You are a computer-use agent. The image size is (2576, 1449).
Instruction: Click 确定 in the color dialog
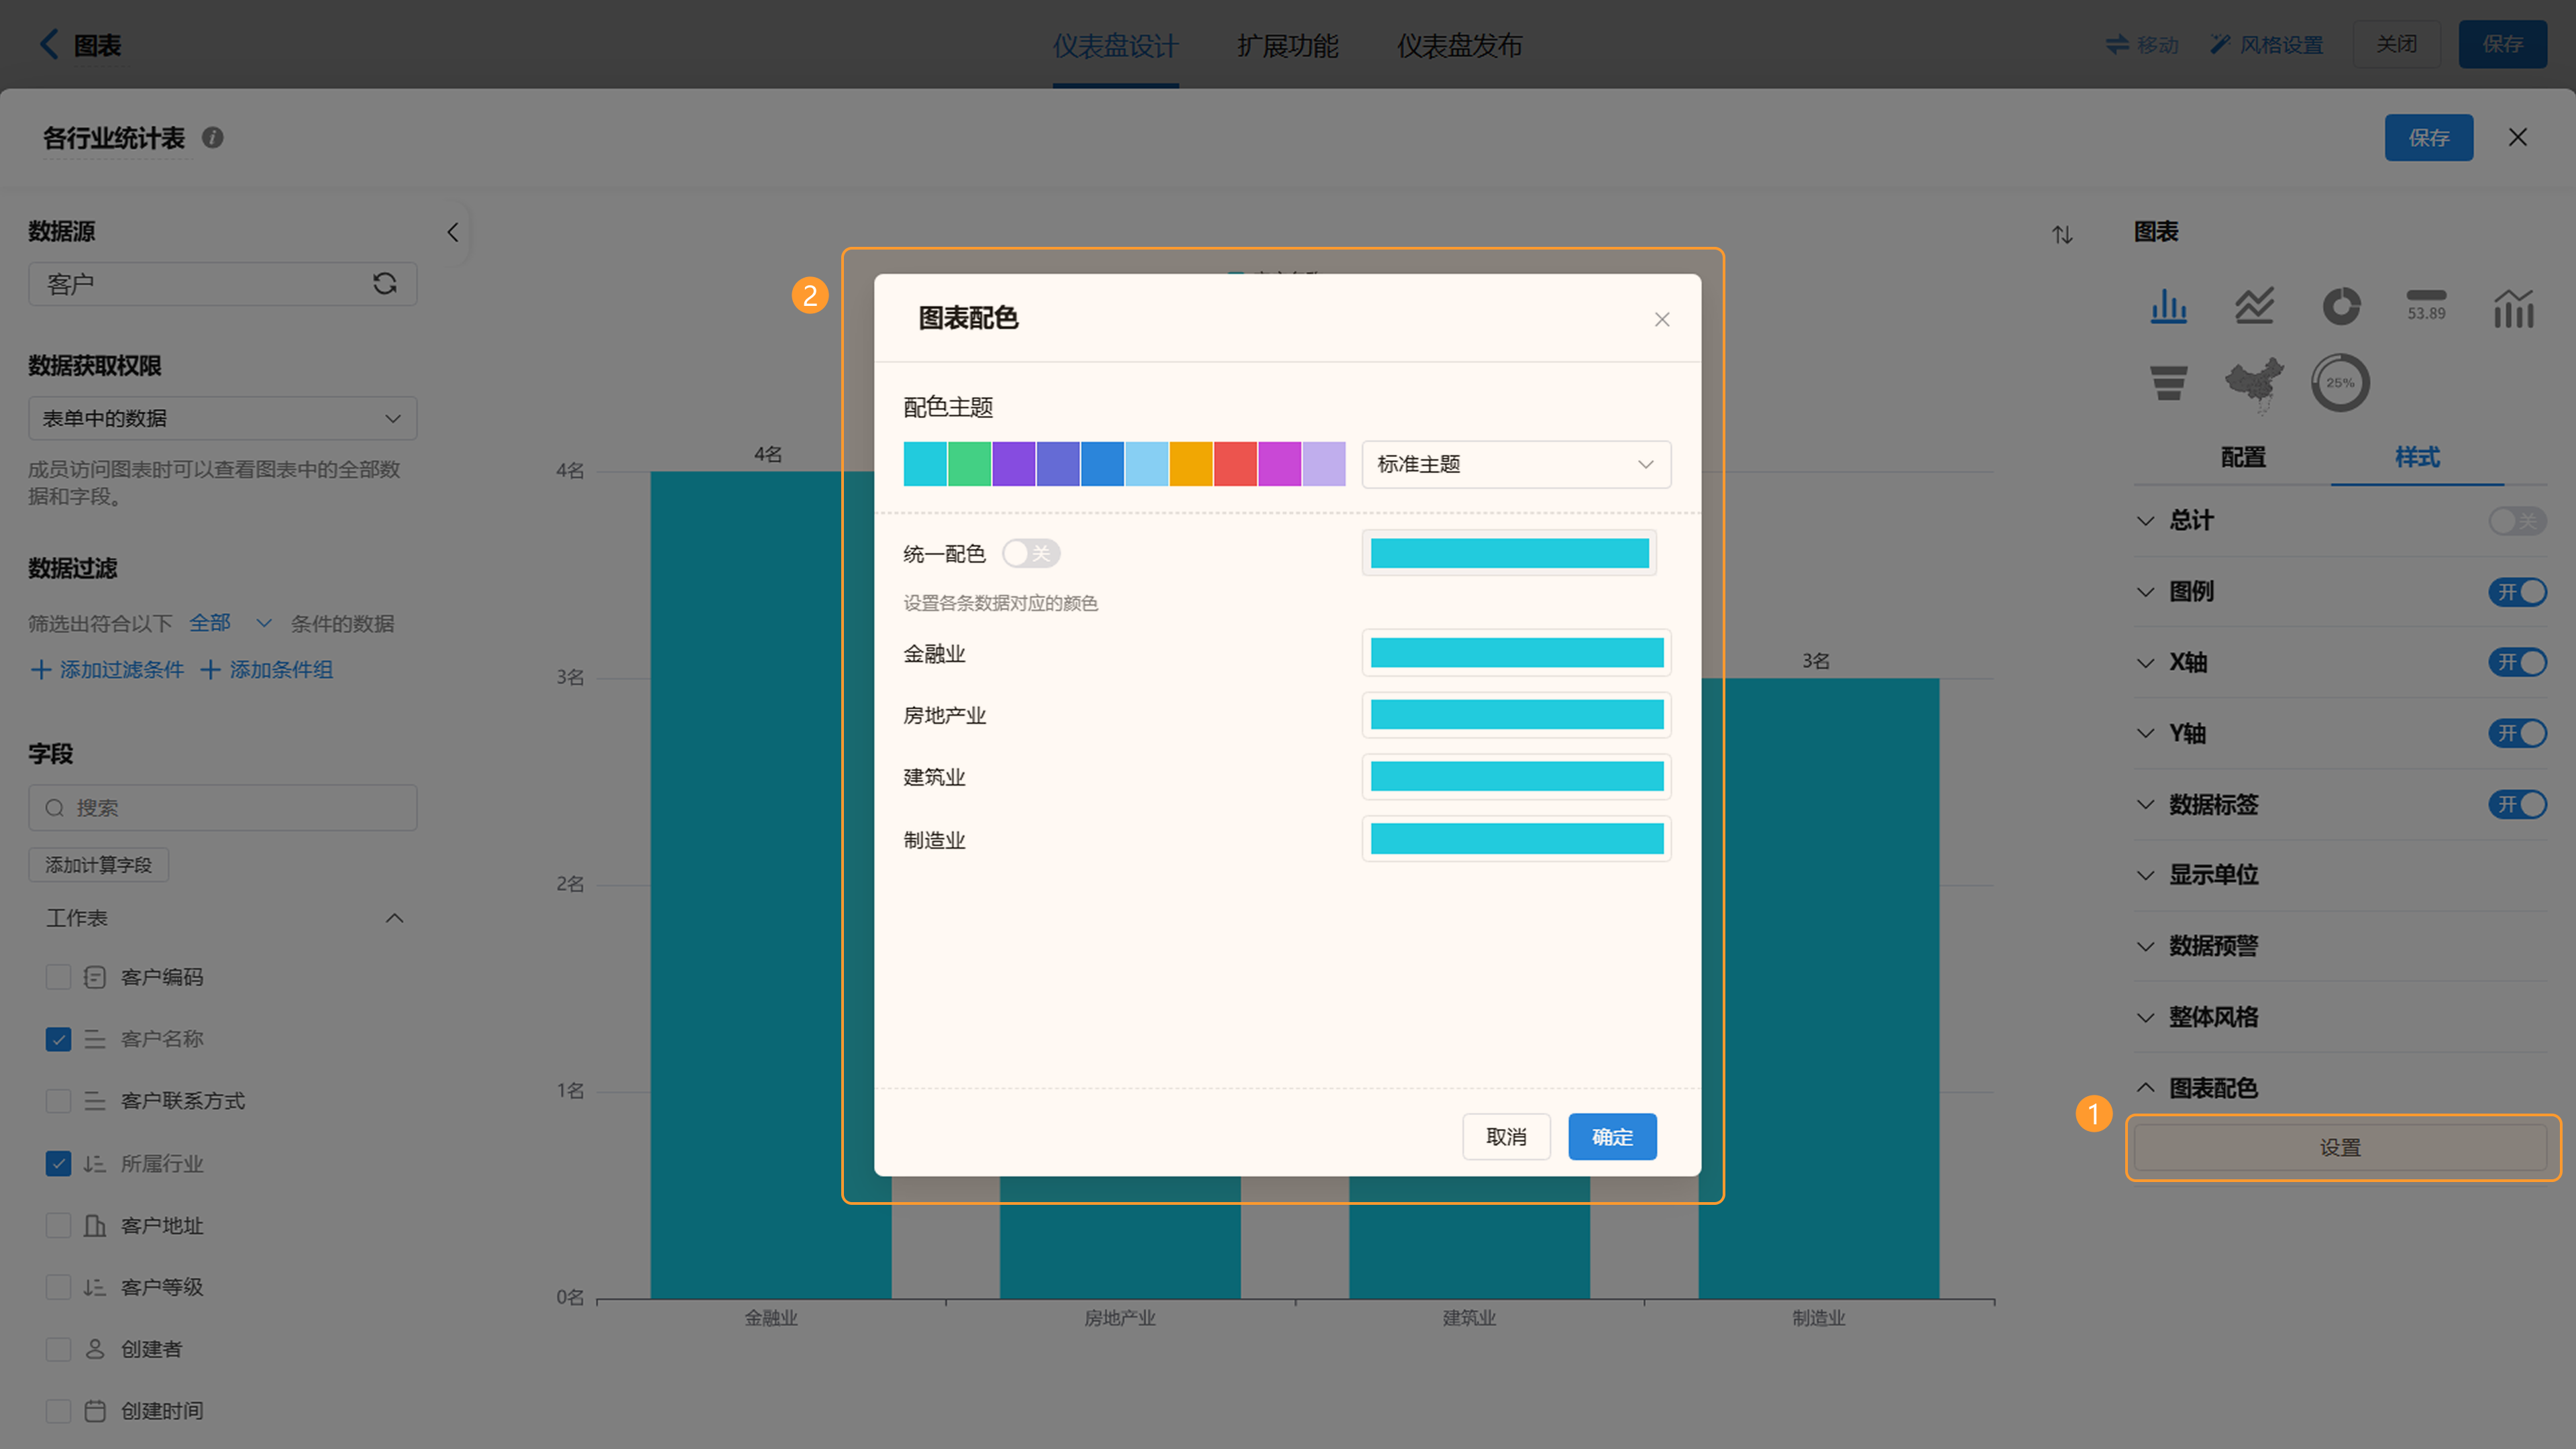(1611, 1137)
